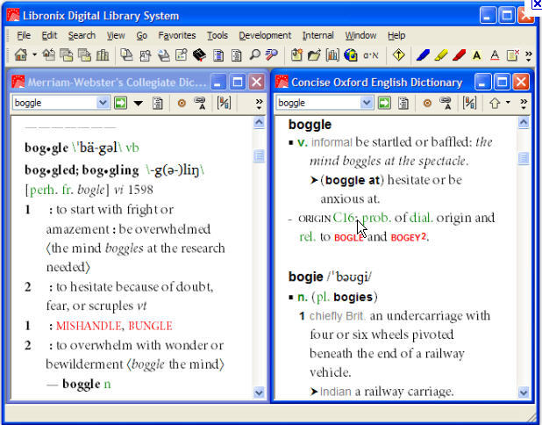Click chain link A icon in Oxford Dictionary toolbar
542x425 pixels.
point(446,103)
